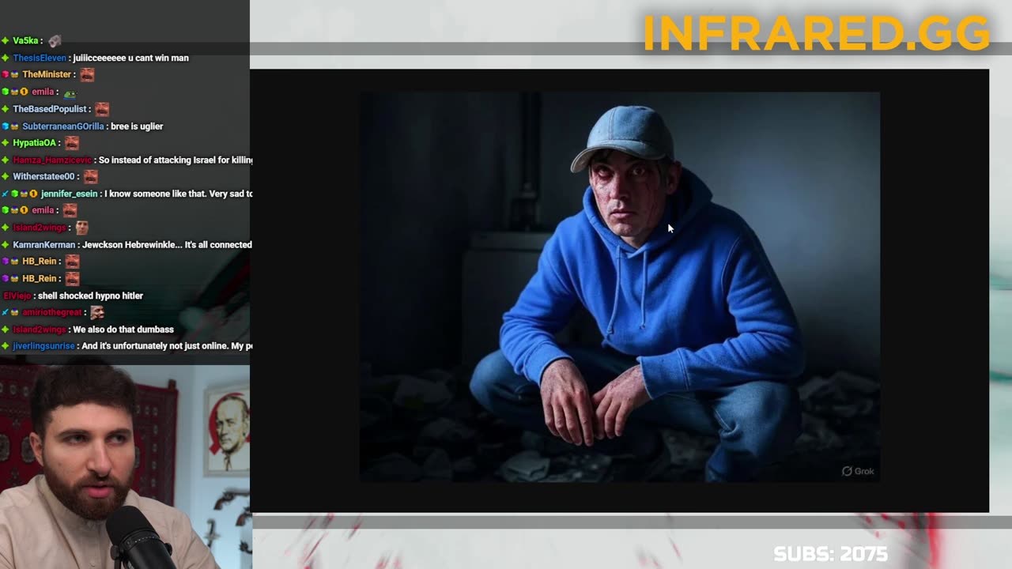This screenshot has width=1012, height=569.
Task: Click the sword badge beside amiriothegreat
Action: tap(6, 312)
